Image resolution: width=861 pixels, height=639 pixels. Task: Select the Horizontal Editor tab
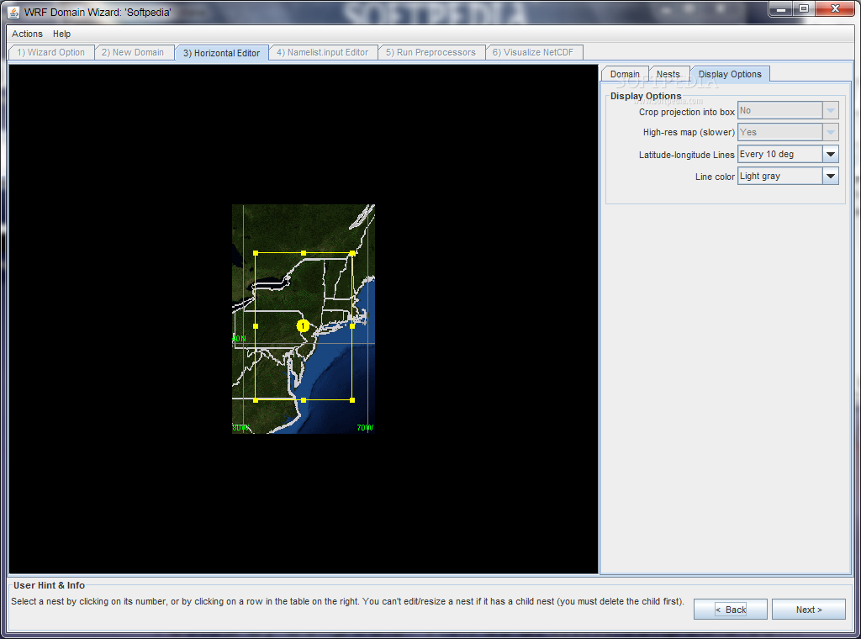pos(221,53)
